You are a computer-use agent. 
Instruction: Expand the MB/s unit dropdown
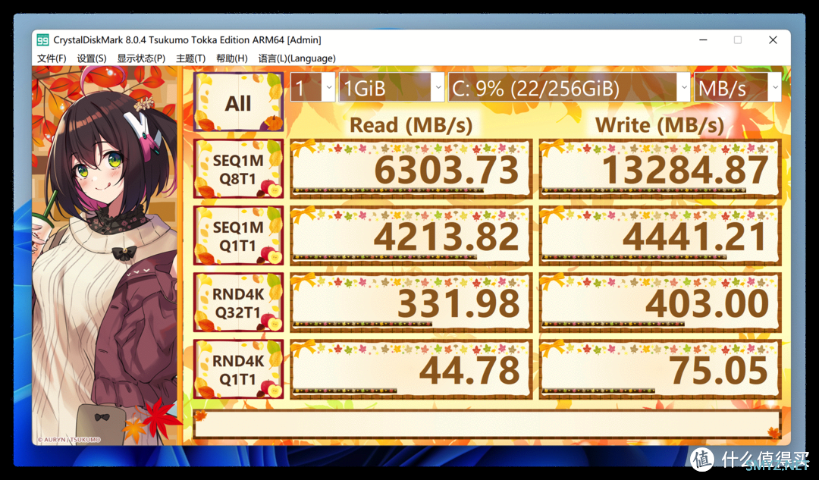point(738,87)
